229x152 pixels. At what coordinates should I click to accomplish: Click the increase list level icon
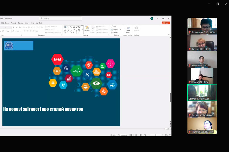click(x=37, y=27)
